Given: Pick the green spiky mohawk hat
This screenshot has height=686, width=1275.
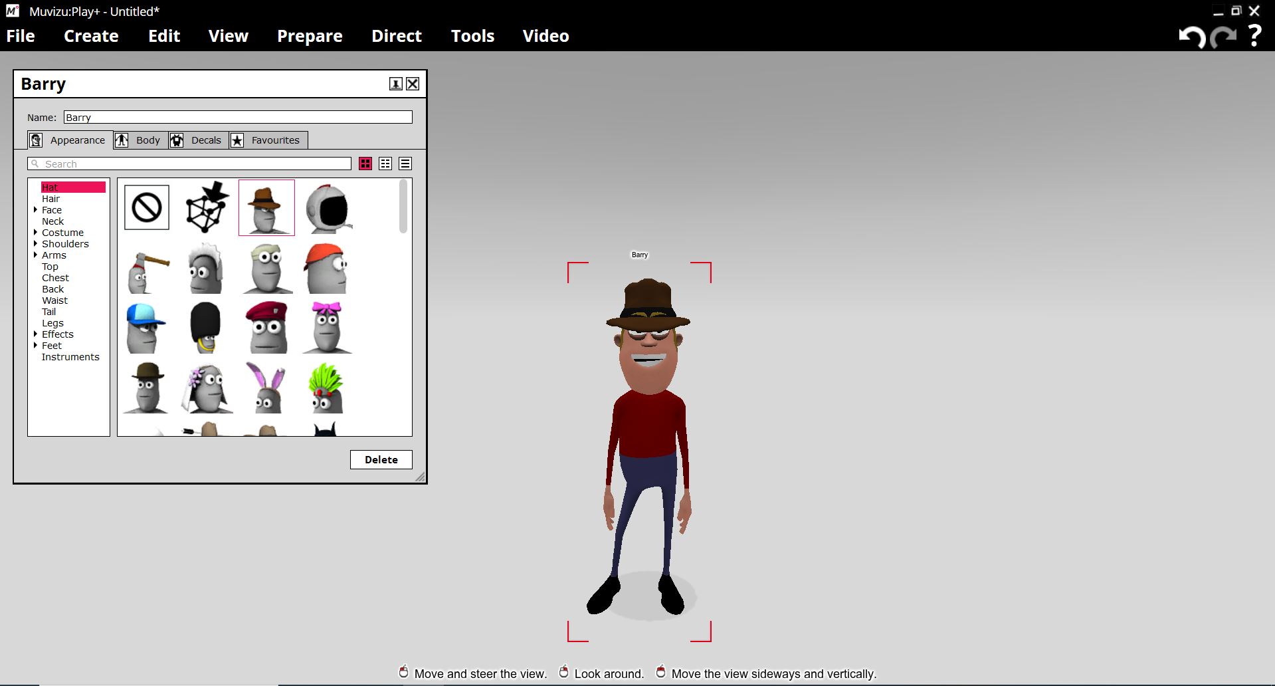Looking at the screenshot, I should tap(326, 388).
